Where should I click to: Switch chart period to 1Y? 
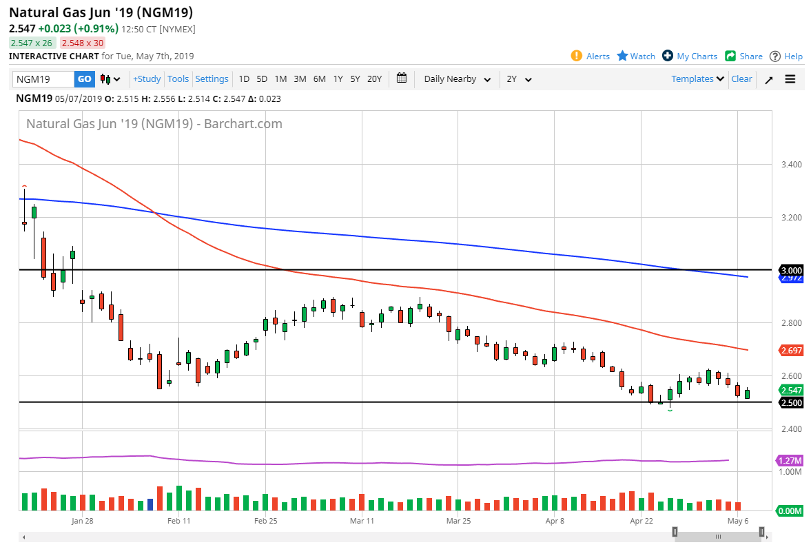tap(338, 79)
